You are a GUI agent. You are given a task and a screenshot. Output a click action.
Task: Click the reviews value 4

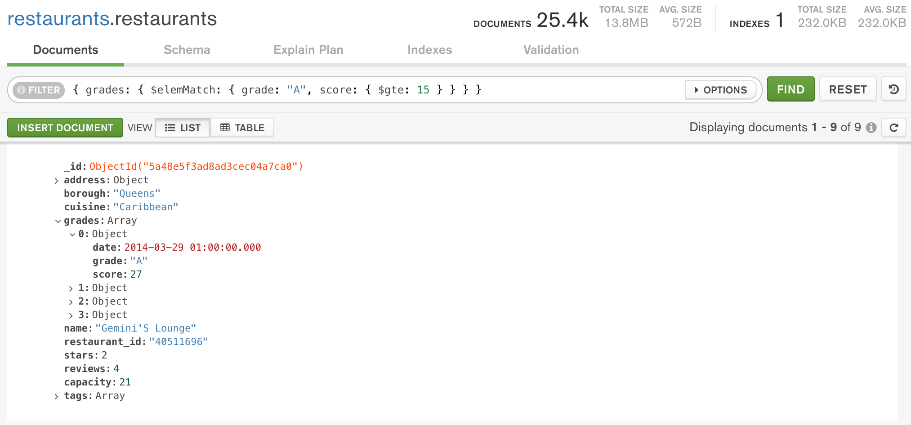[116, 369]
